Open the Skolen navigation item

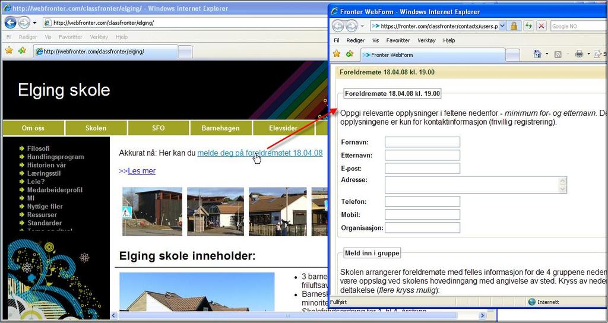(x=96, y=128)
